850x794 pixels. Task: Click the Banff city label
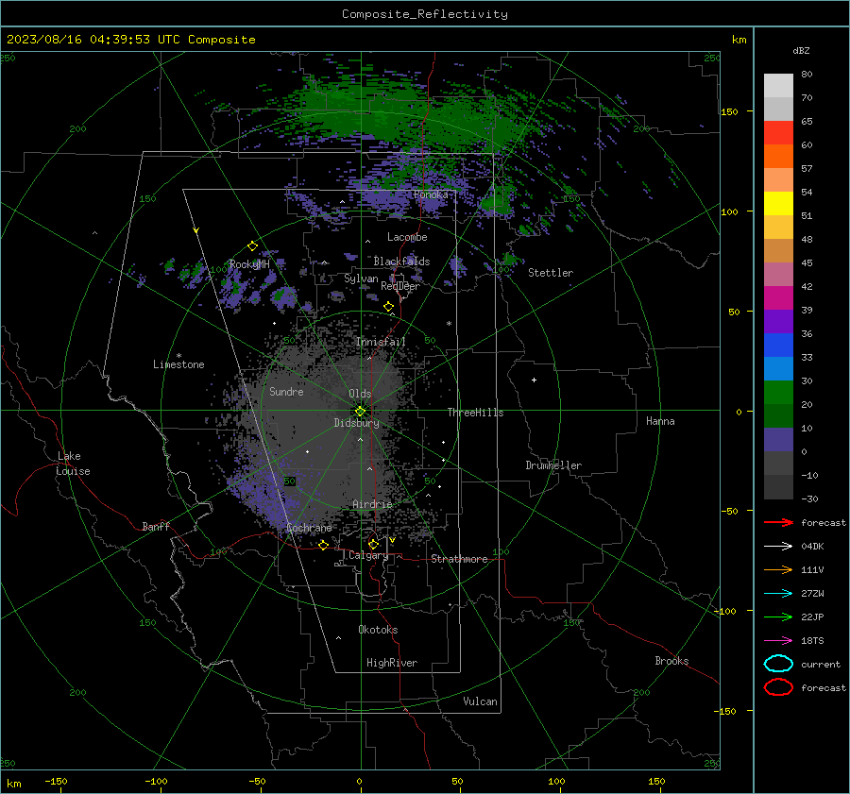click(x=156, y=526)
